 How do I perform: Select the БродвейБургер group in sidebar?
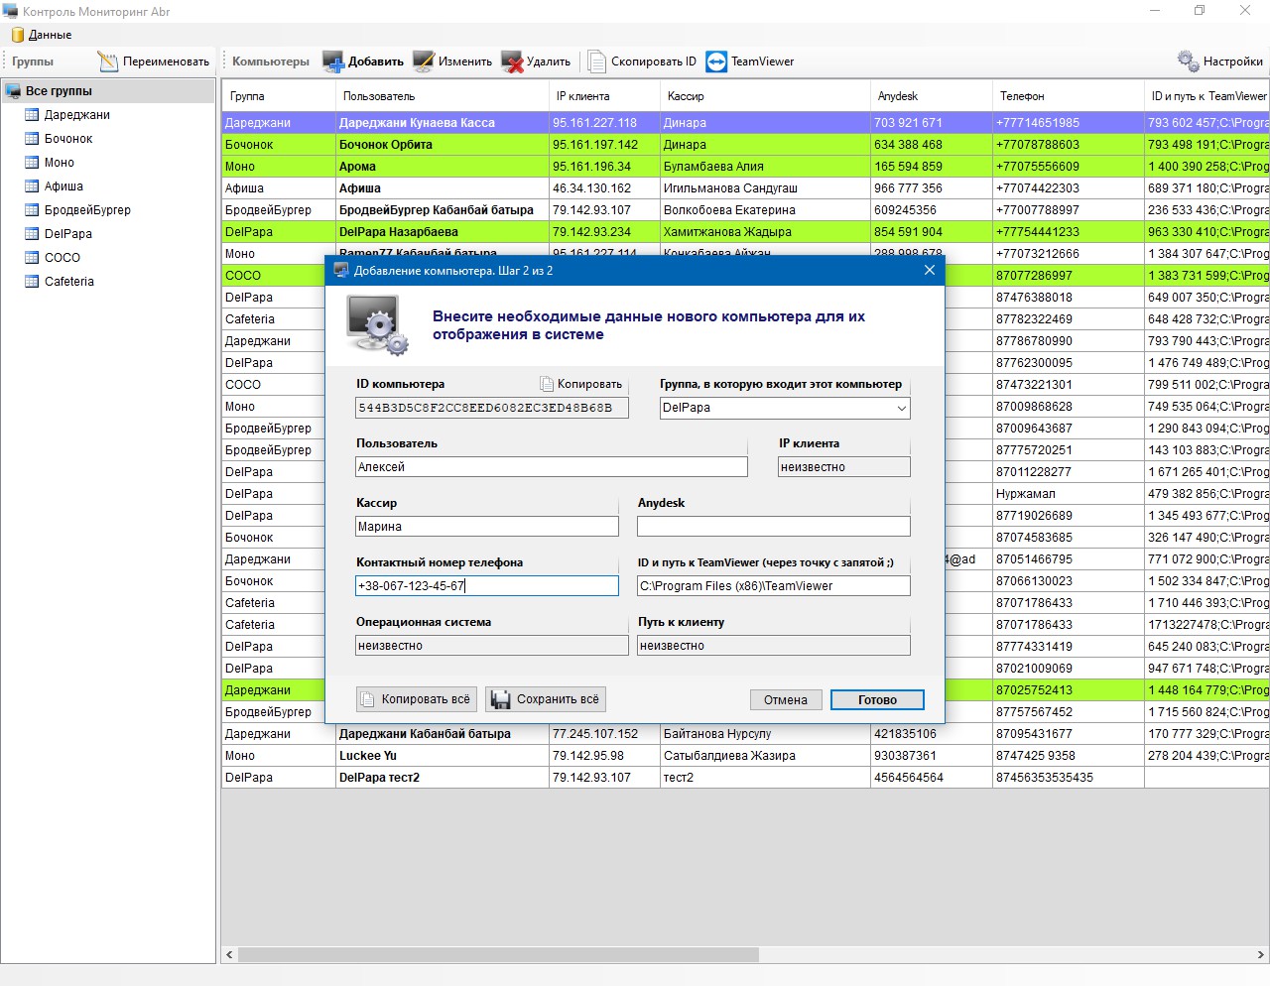(x=87, y=210)
